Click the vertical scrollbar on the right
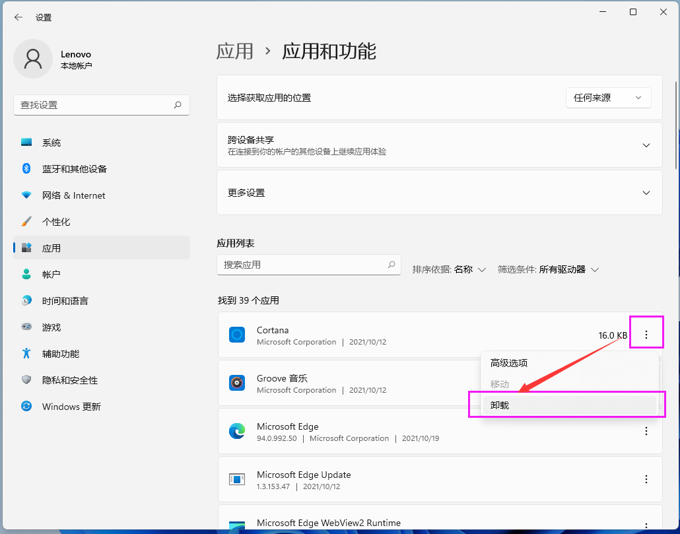680x534 pixels. [676, 125]
